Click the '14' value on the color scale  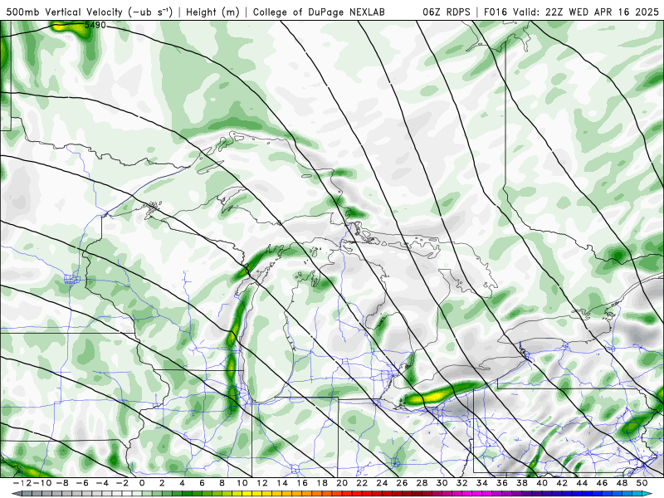coord(282,483)
